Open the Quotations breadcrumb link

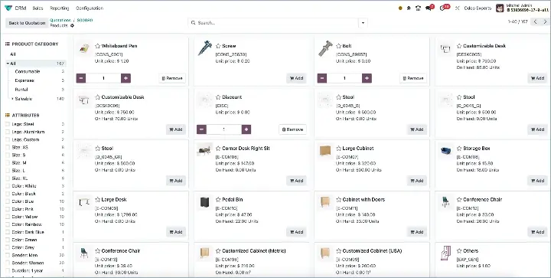pos(60,21)
